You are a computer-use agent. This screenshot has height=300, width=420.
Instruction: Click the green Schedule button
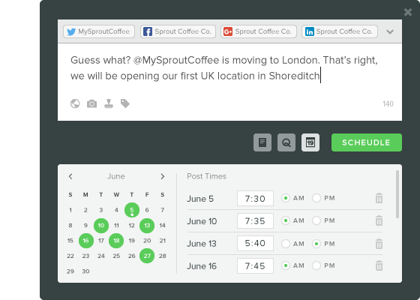pyautogui.click(x=367, y=142)
